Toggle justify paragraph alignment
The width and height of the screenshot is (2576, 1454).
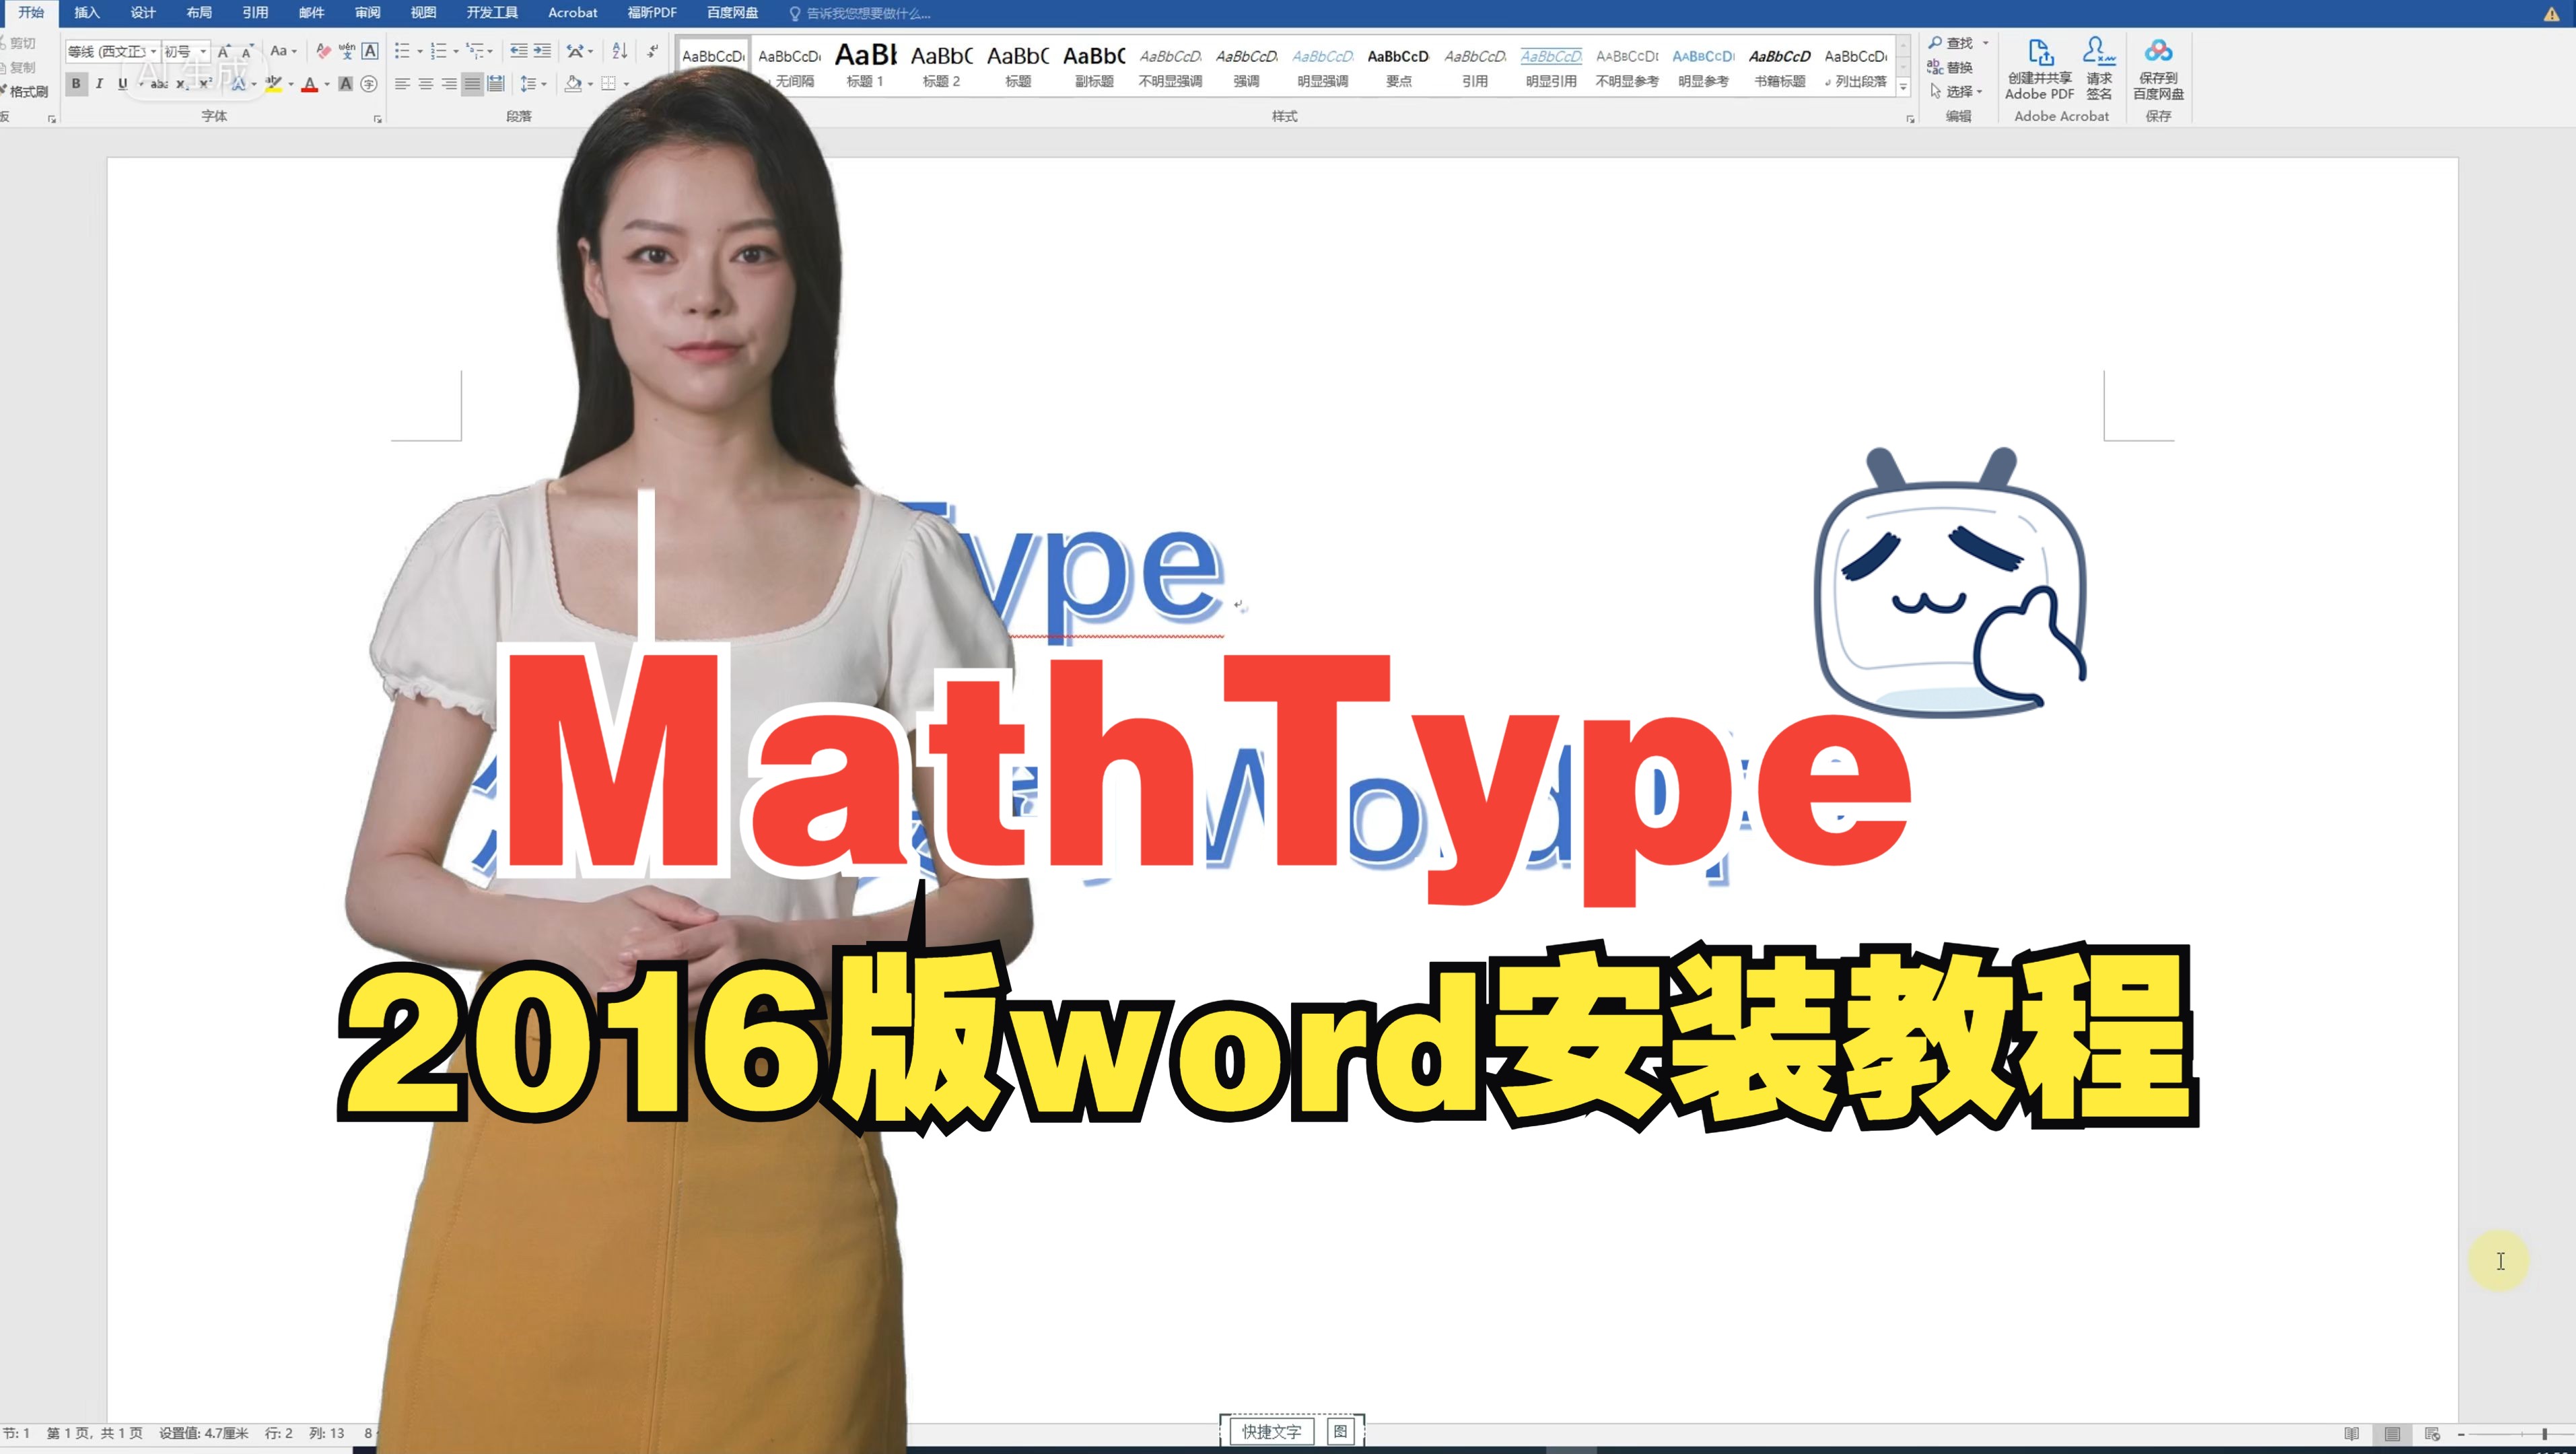point(472,84)
